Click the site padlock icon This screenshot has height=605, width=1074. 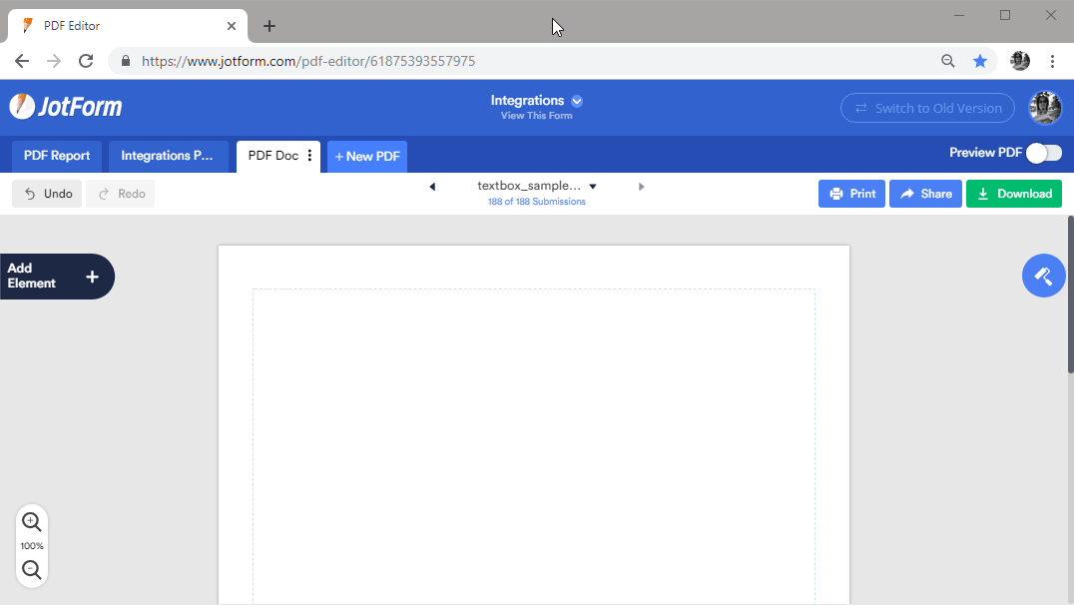(126, 61)
